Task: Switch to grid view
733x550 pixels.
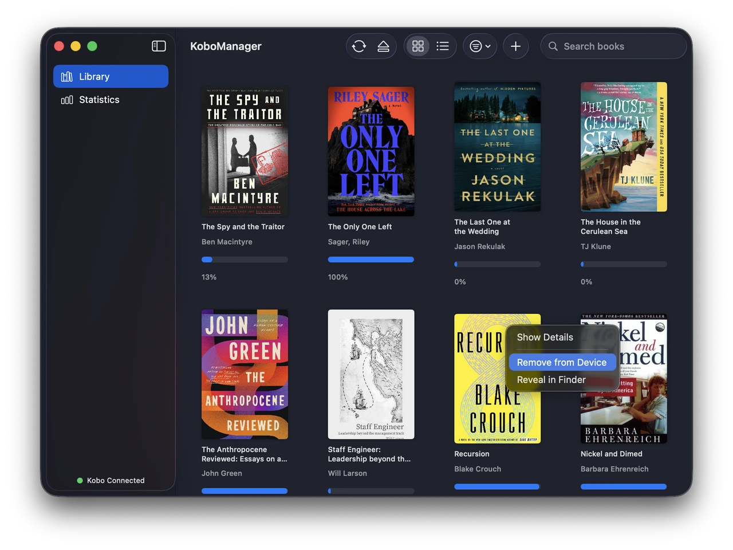Action: [x=418, y=46]
